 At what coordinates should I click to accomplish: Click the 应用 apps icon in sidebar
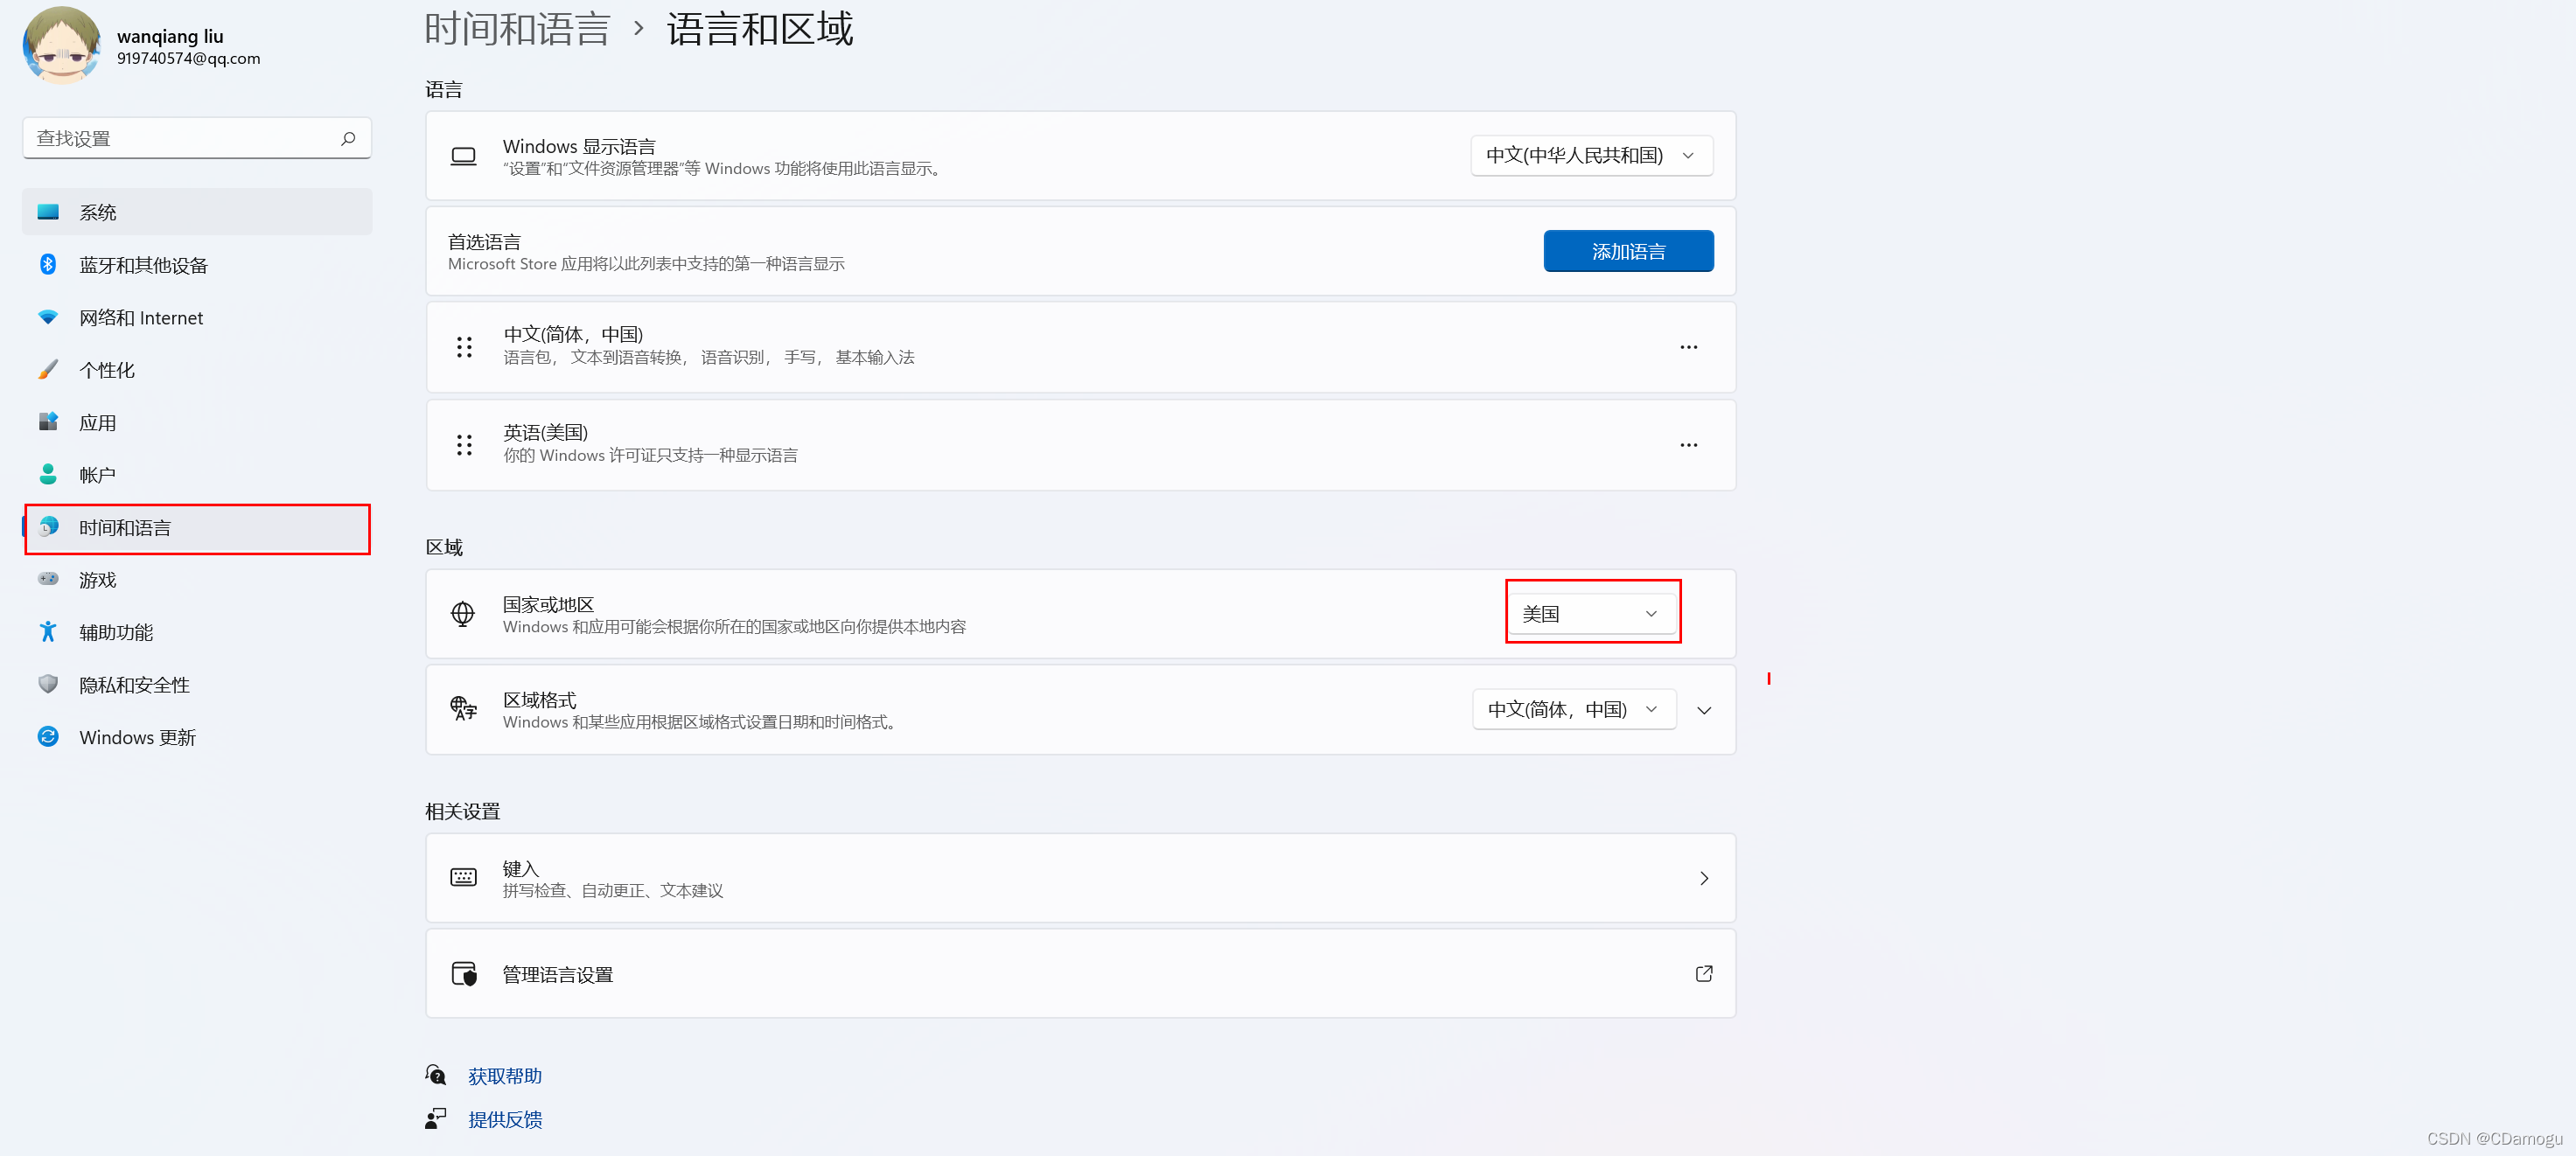coord(48,422)
